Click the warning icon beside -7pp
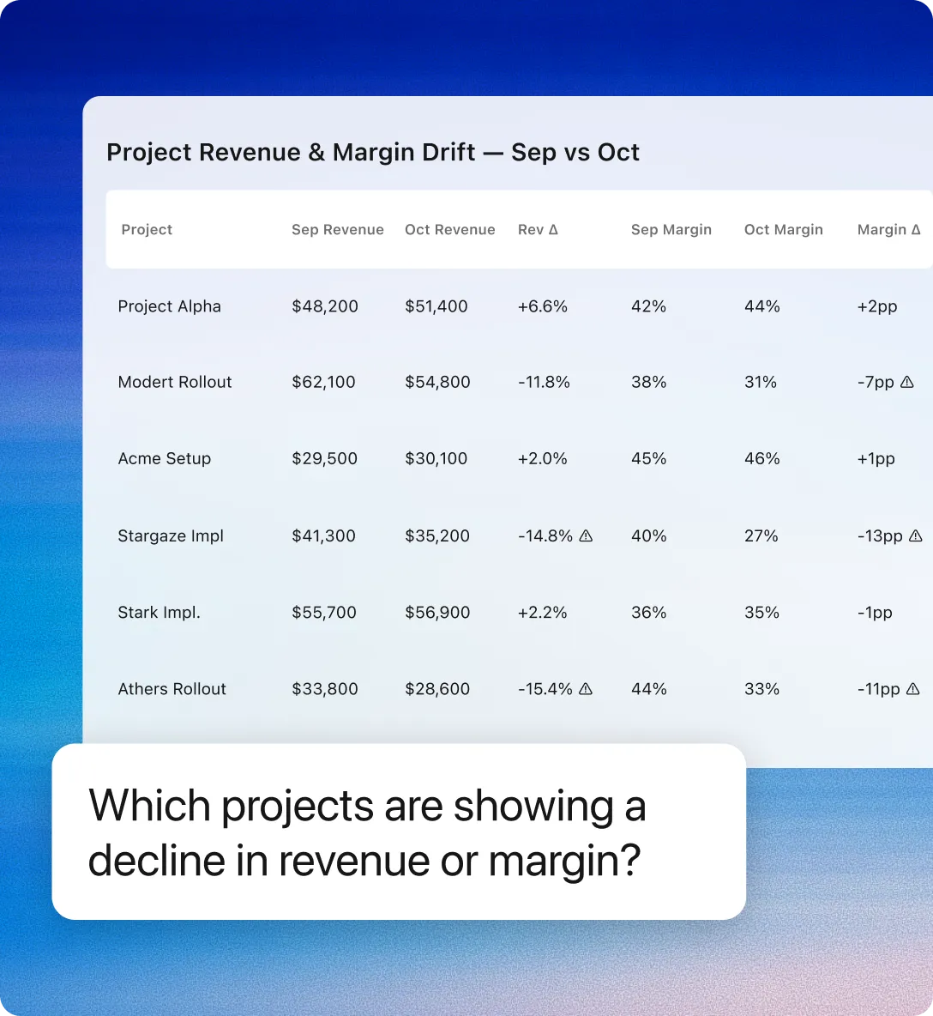Image resolution: width=933 pixels, height=1016 pixels. pos(907,382)
